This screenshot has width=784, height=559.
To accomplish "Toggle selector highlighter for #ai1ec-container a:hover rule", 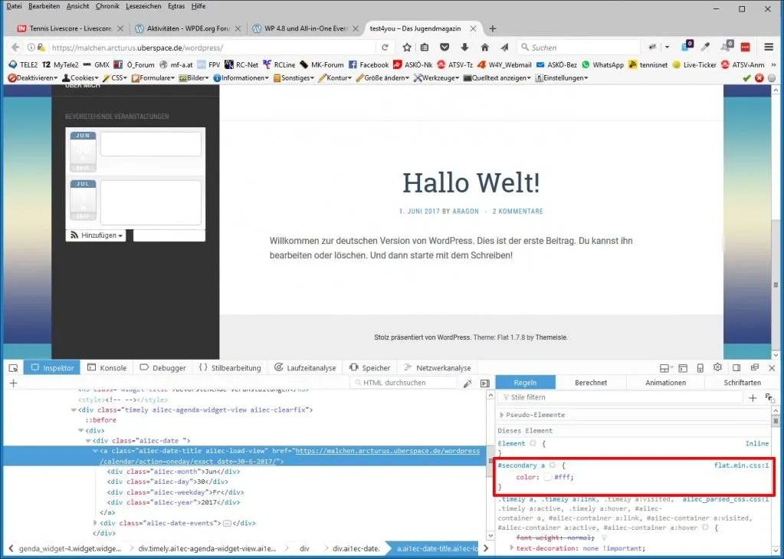I will 706,528.
